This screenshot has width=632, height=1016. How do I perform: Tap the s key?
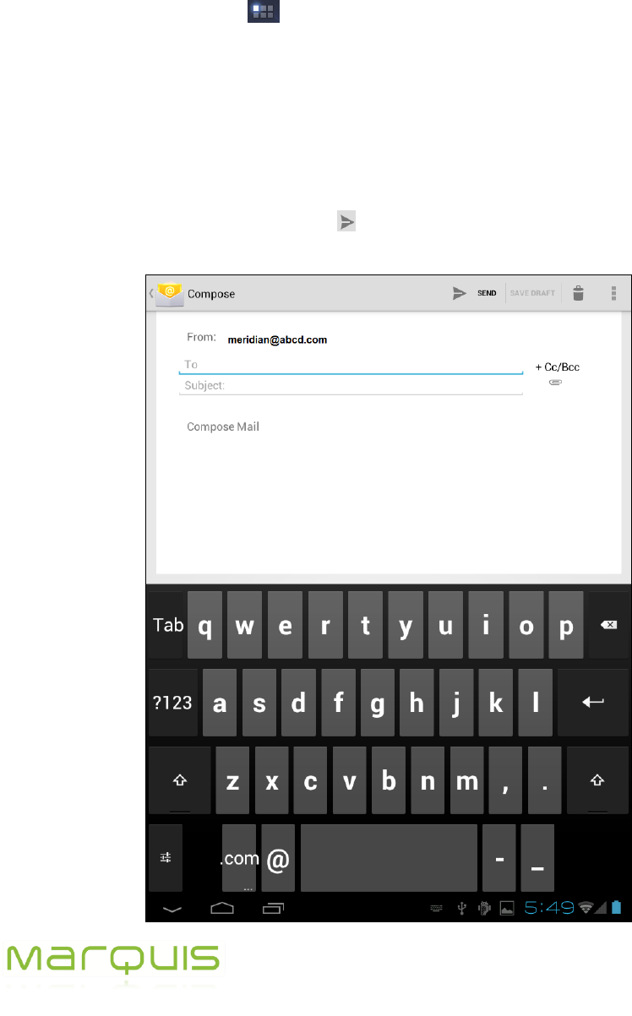pos(259,703)
